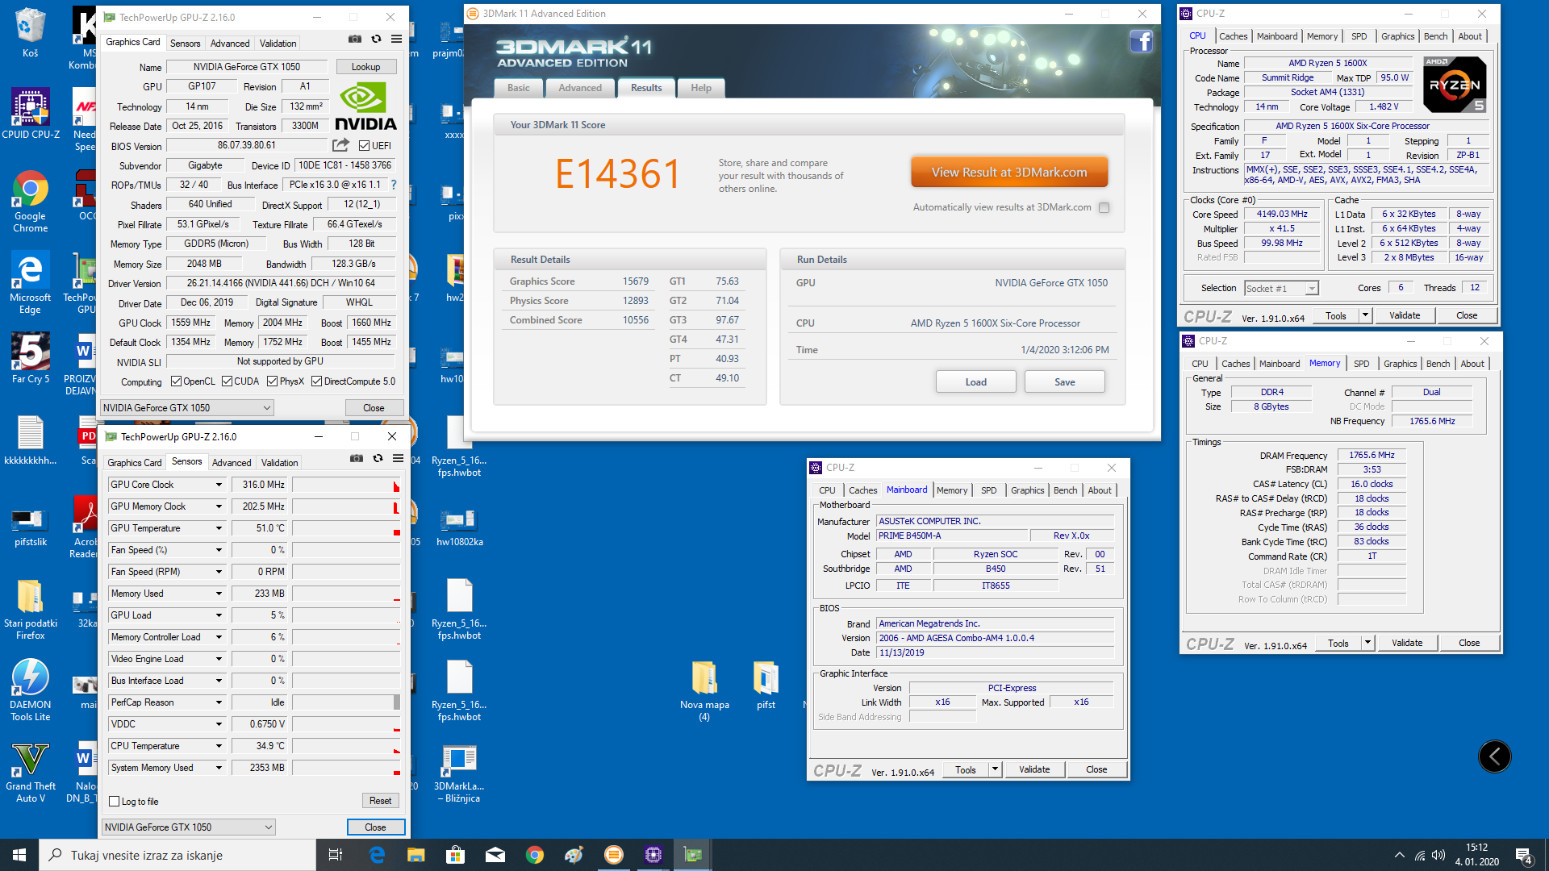The width and height of the screenshot is (1549, 871).
Task: Open hamburger menu in GPU-Z Sensors window
Action: coord(398,458)
